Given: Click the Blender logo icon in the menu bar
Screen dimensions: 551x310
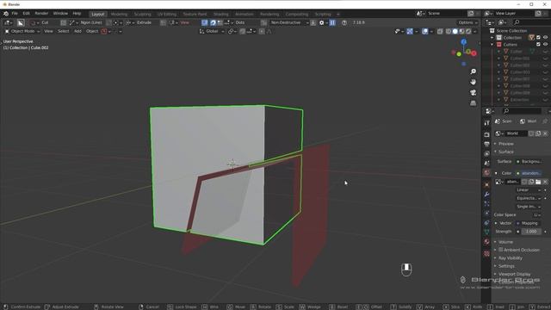Looking at the screenshot, I should tap(6, 14).
